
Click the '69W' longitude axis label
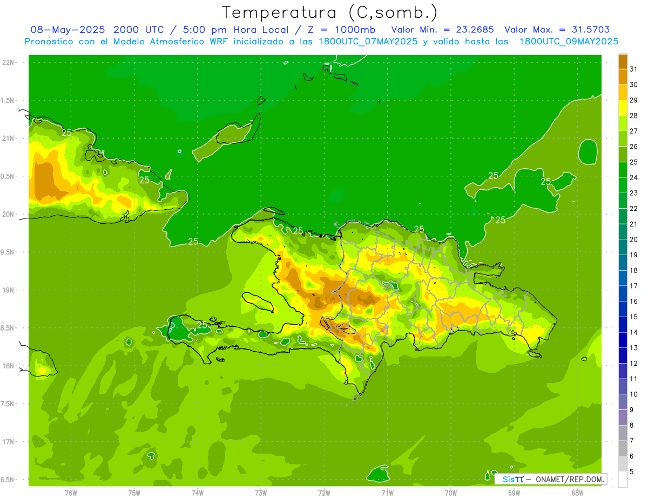tap(514, 493)
